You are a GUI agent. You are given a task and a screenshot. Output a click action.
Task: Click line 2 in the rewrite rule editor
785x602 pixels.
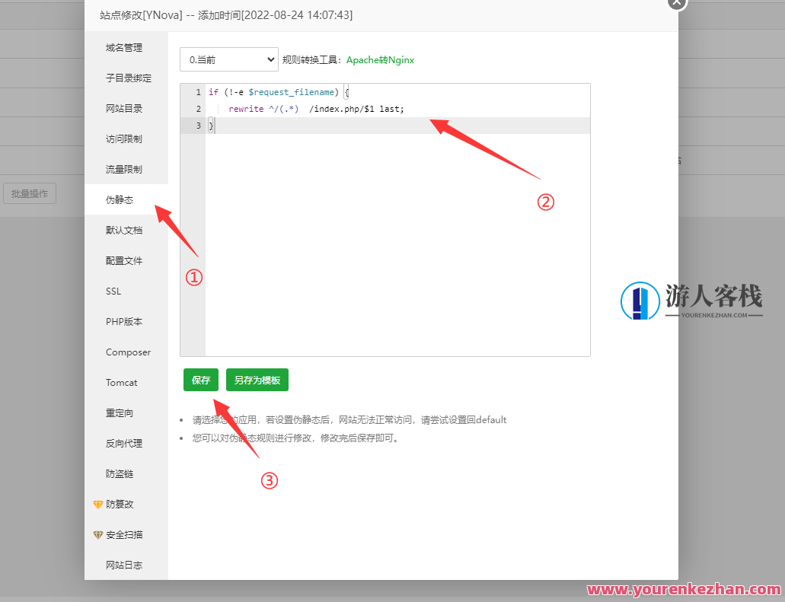click(x=320, y=108)
